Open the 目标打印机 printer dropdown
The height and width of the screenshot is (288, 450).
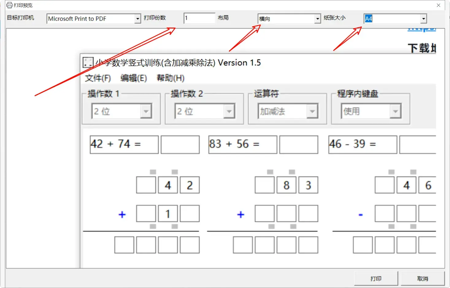click(x=137, y=18)
